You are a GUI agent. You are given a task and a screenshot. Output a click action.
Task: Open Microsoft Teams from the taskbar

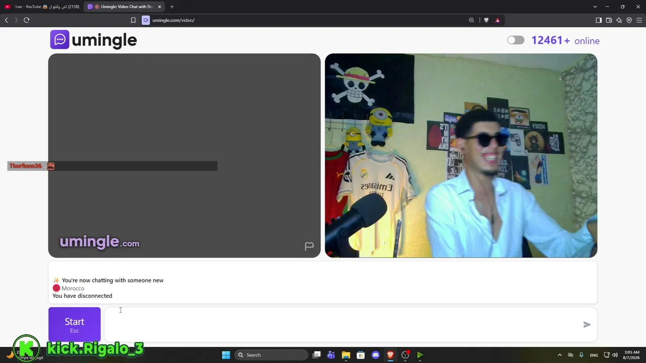coord(331,355)
